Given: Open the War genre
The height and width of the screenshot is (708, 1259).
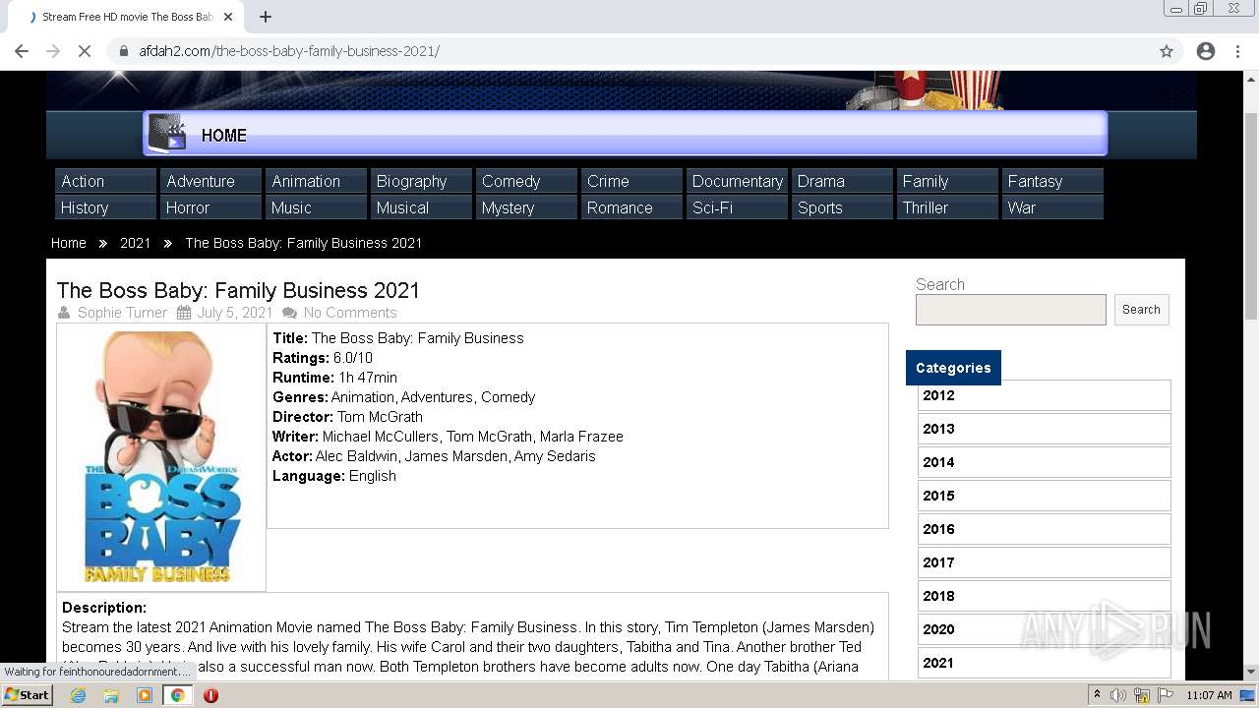Looking at the screenshot, I should click(1052, 207).
